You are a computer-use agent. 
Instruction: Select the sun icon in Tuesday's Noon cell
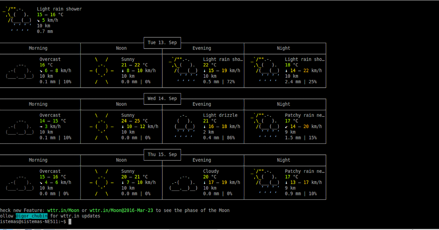[x=101, y=70]
